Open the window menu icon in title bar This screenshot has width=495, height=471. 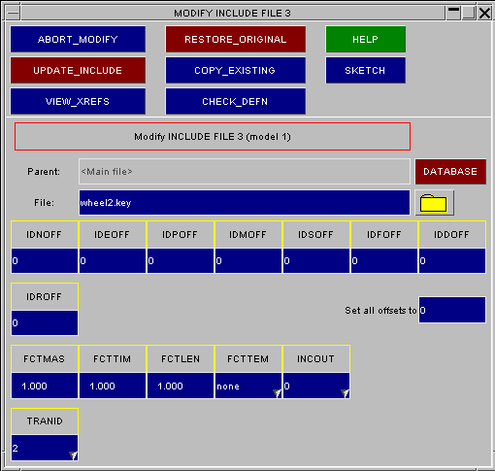point(14,13)
